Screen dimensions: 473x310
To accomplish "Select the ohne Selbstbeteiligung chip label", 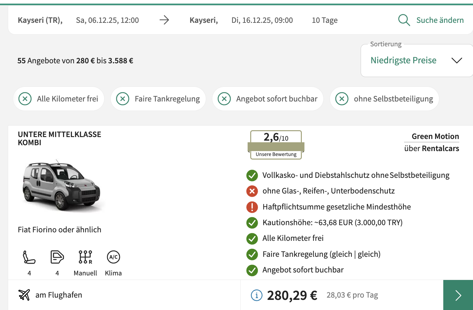I will coord(393,99).
